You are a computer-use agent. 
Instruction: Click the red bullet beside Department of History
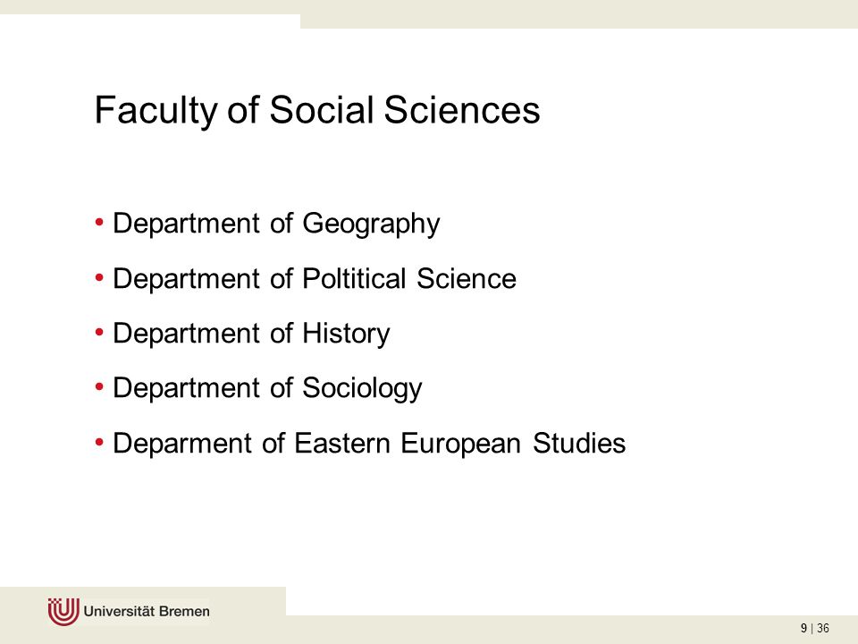coord(99,333)
